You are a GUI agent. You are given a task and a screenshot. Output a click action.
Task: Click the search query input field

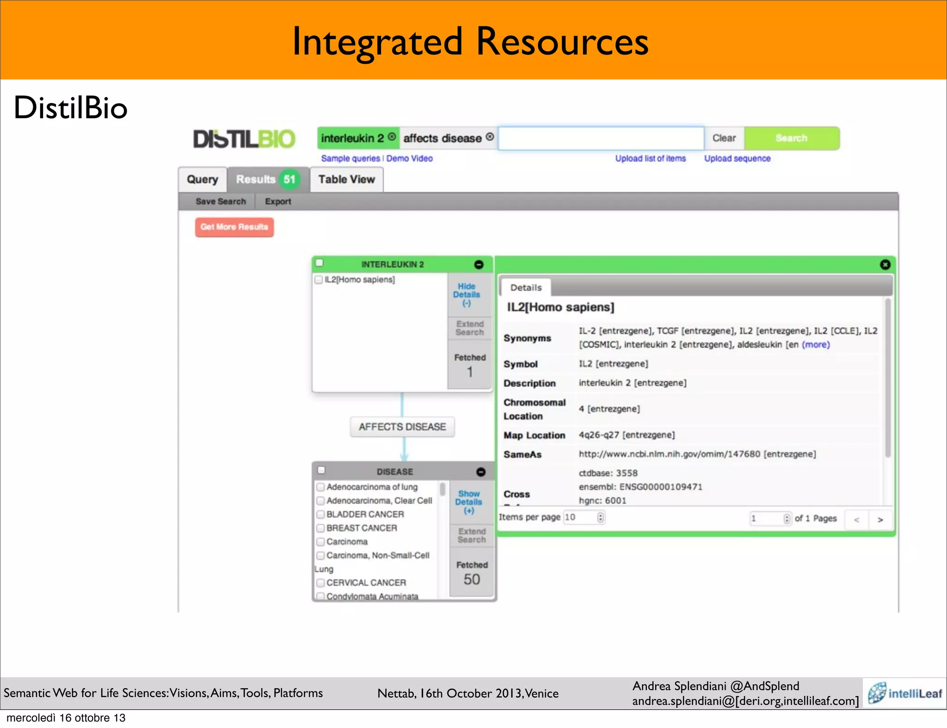(x=601, y=138)
